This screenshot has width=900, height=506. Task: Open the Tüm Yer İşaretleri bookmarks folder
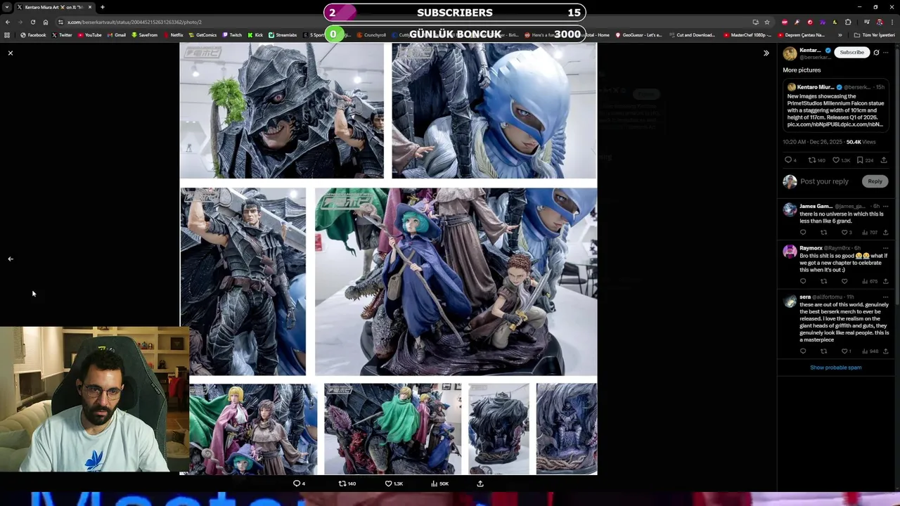(x=875, y=35)
